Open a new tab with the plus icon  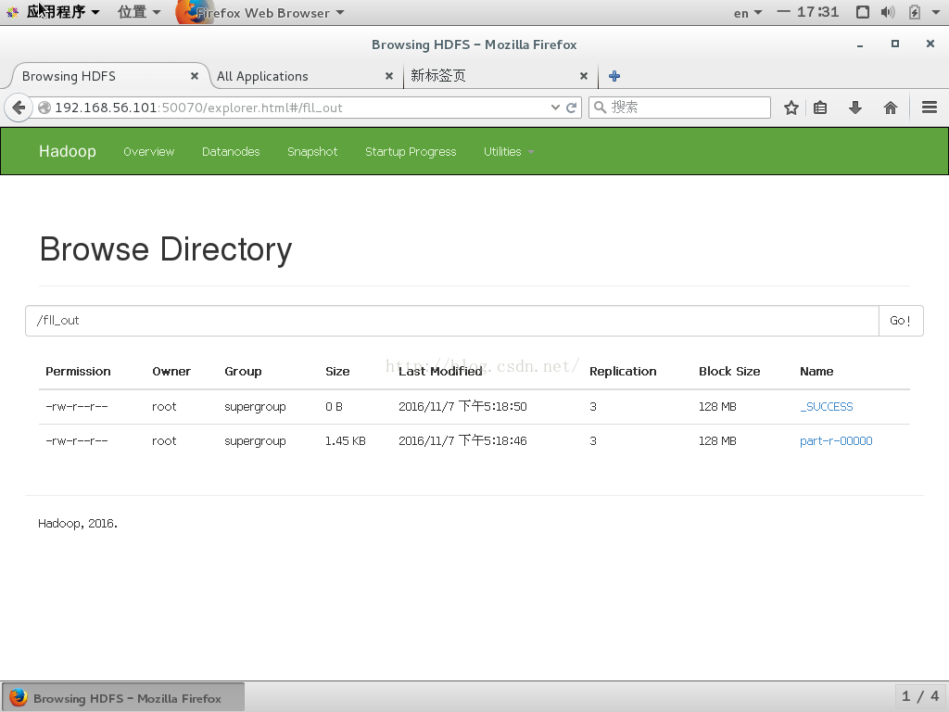pos(614,76)
